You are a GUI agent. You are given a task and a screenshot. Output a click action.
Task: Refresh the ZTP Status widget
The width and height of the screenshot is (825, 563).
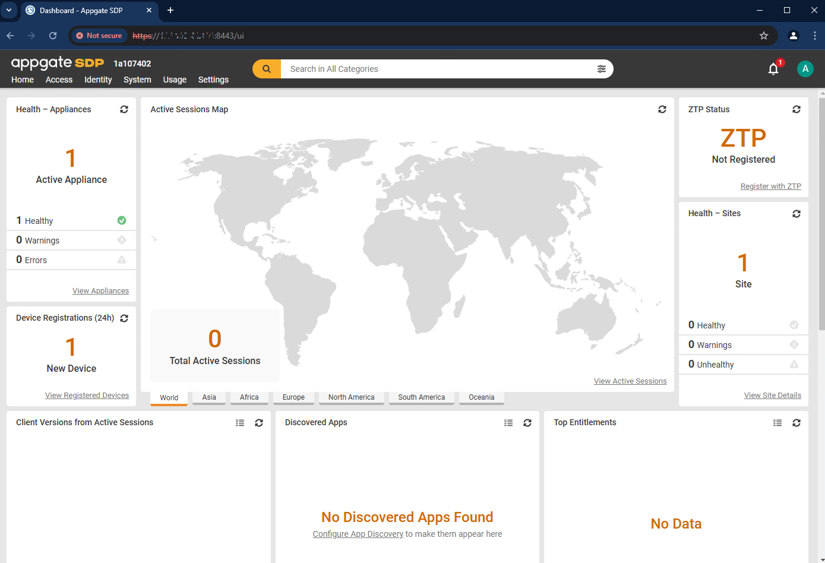pyautogui.click(x=796, y=109)
